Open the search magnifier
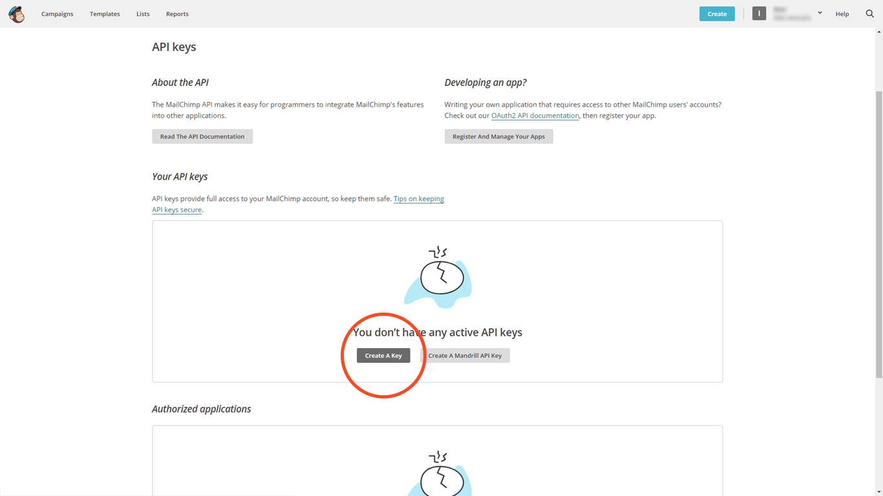 (869, 13)
